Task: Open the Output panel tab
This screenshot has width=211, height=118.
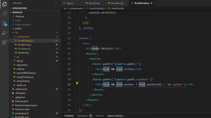Action: point(100,116)
